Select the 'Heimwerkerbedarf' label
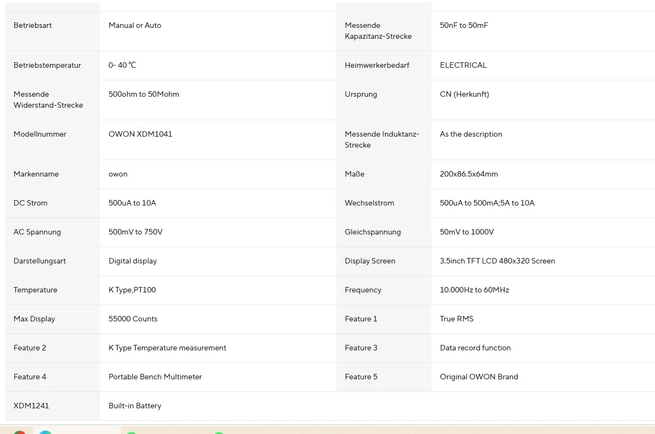 [377, 65]
